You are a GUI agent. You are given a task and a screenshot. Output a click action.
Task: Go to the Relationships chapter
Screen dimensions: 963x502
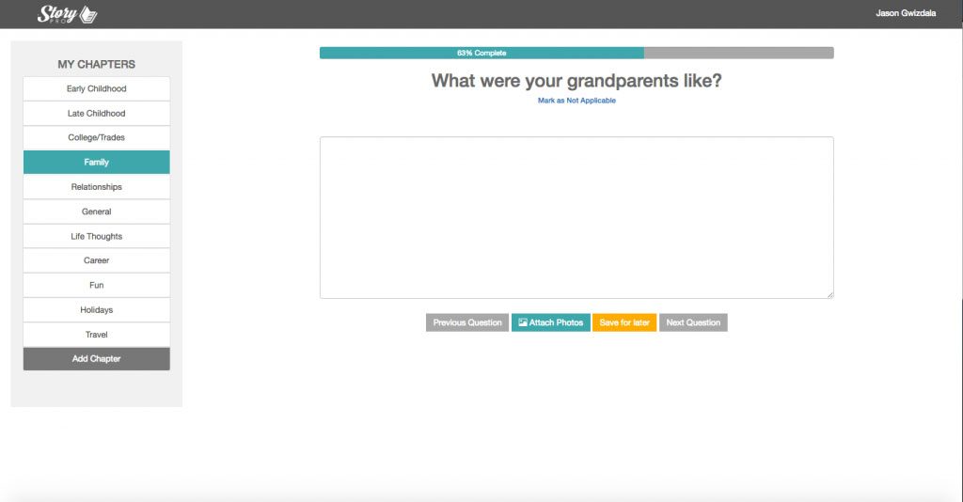(97, 186)
